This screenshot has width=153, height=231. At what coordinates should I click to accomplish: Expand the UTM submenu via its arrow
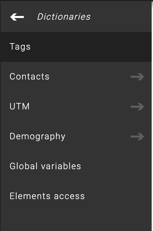[x=137, y=107]
